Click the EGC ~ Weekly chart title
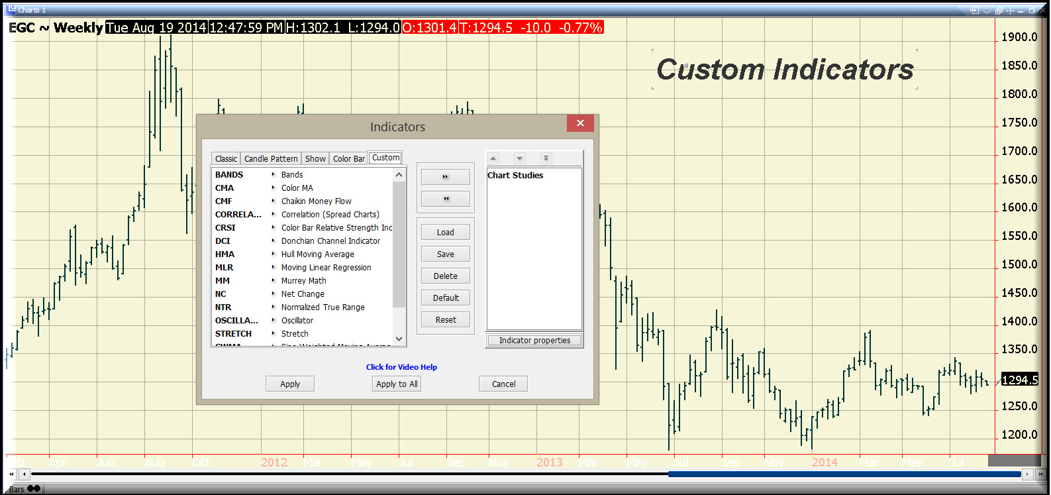 pyautogui.click(x=56, y=27)
